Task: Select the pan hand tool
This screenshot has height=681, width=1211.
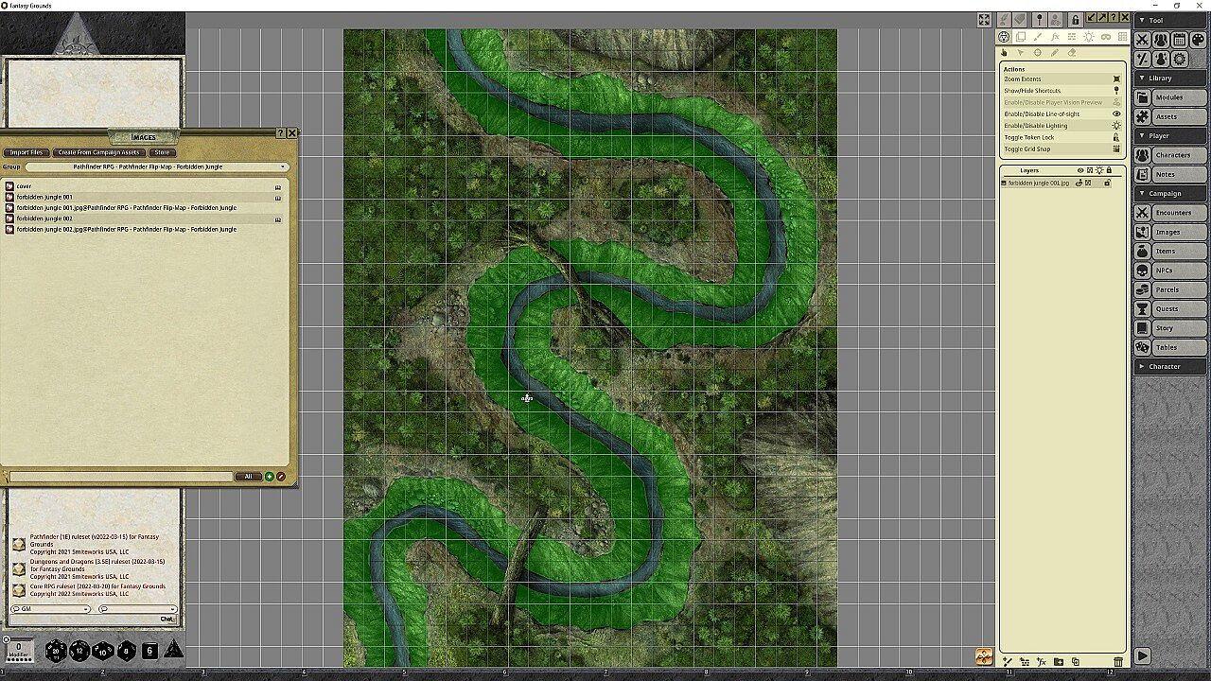Action: pyautogui.click(x=1005, y=53)
